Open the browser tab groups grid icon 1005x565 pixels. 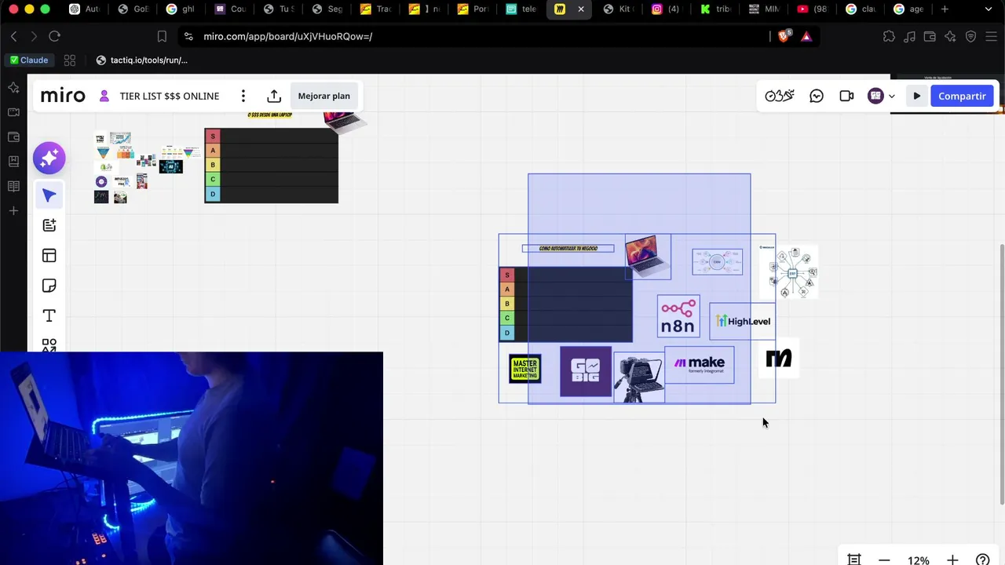tap(70, 60)
